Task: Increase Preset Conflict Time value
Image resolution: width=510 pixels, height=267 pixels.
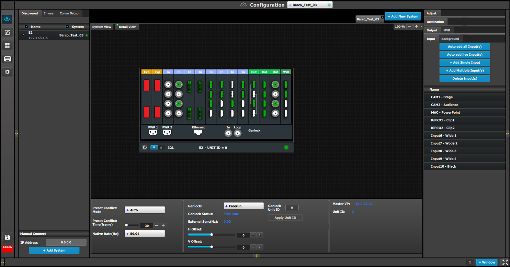Action: tap(163, 225)
